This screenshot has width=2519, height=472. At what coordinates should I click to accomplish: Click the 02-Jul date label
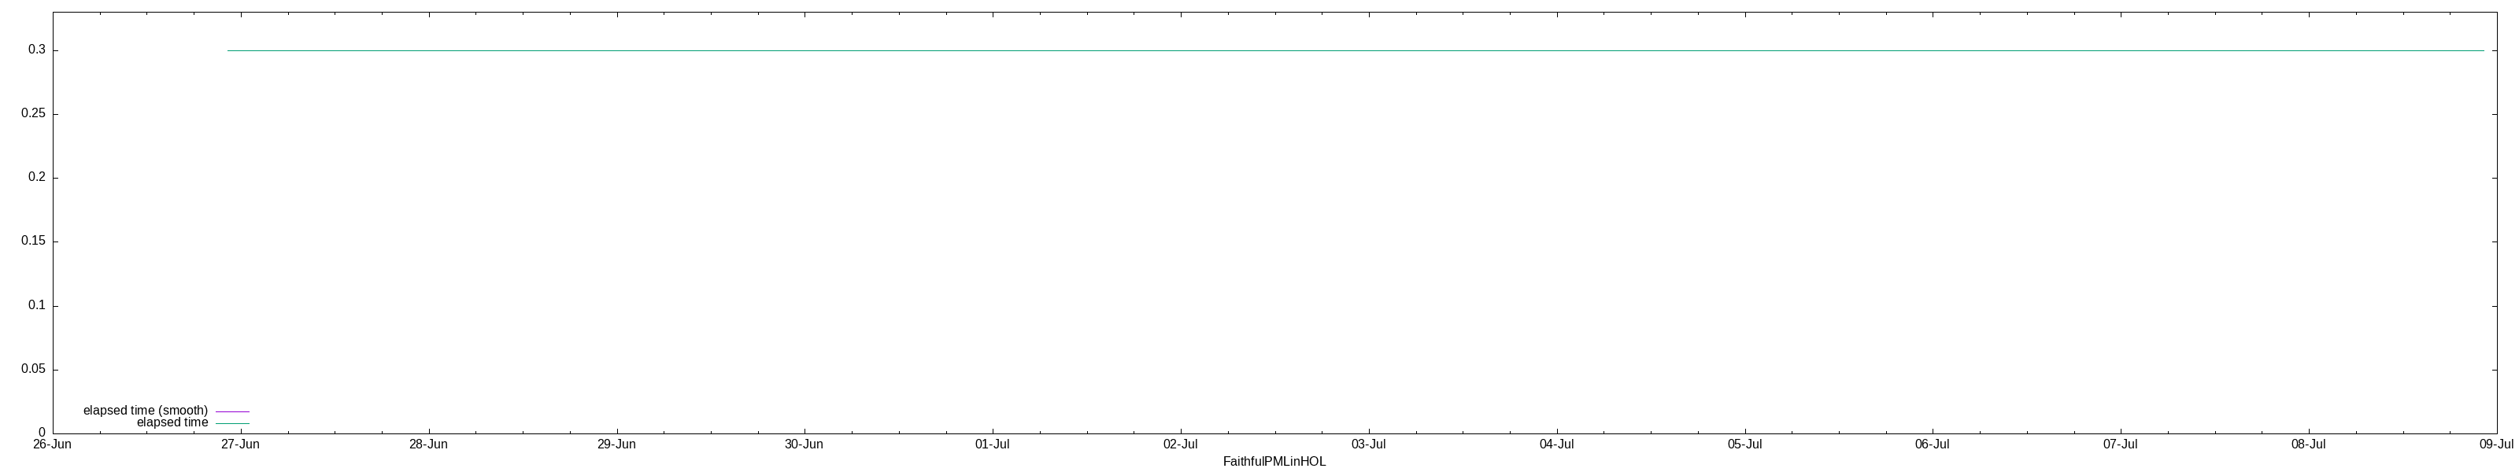(1180, 444)
